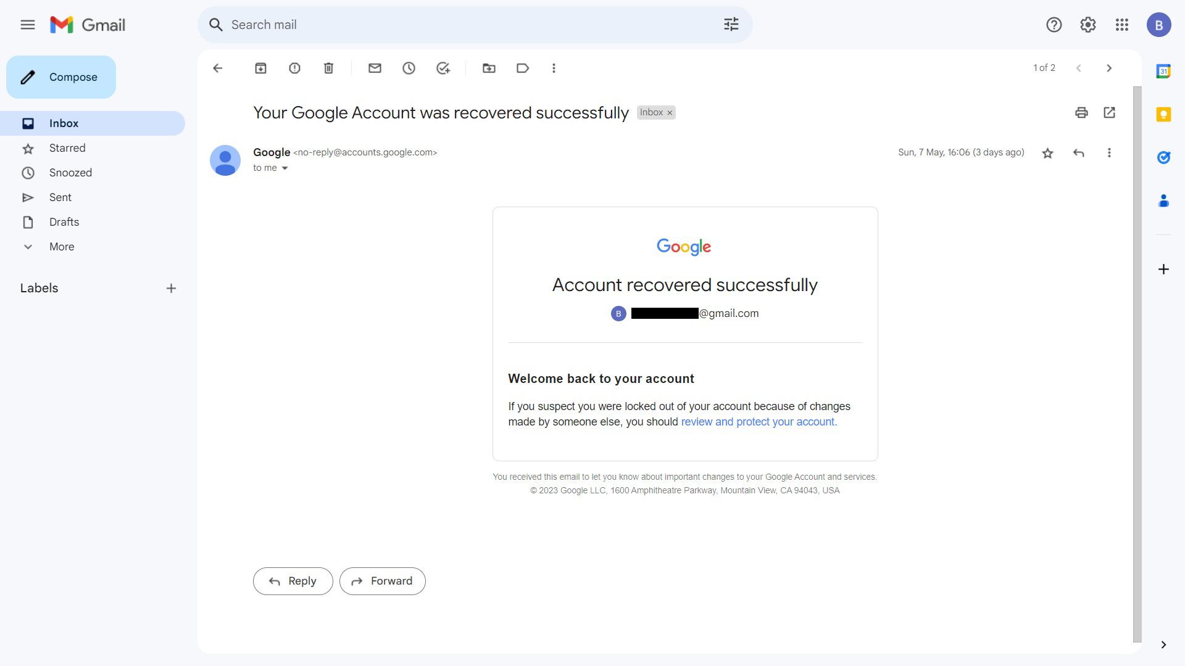
Task: Open Google Keep in the side panel
Action: tap(1164, 114)
